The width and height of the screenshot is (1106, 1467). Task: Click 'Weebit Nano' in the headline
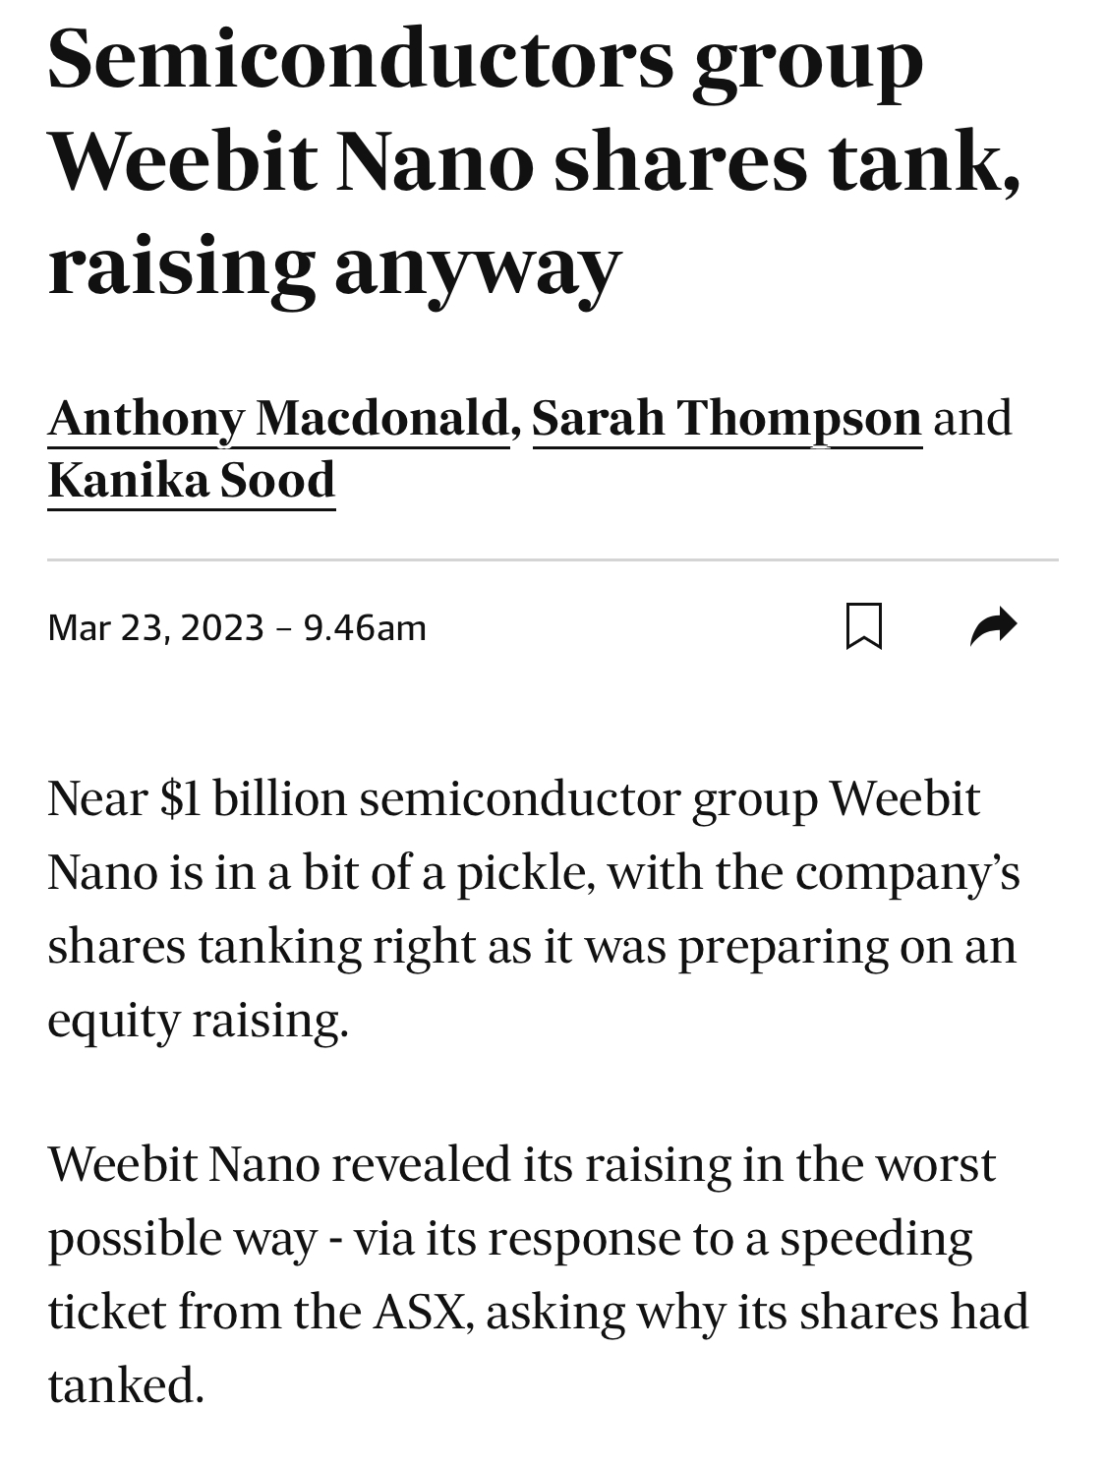click(x=291, y=161)
